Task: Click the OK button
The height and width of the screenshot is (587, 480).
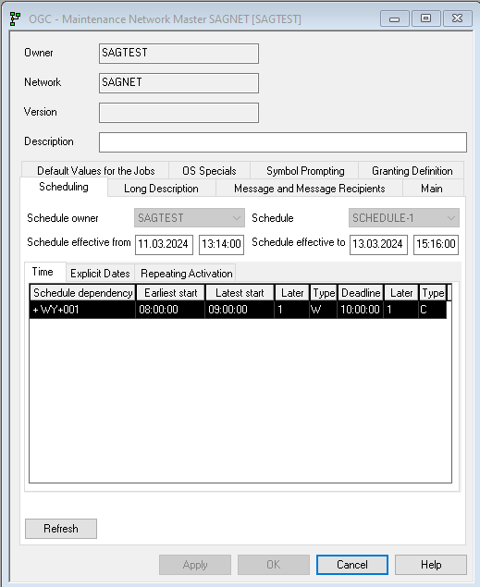Action: pos(274,565)
